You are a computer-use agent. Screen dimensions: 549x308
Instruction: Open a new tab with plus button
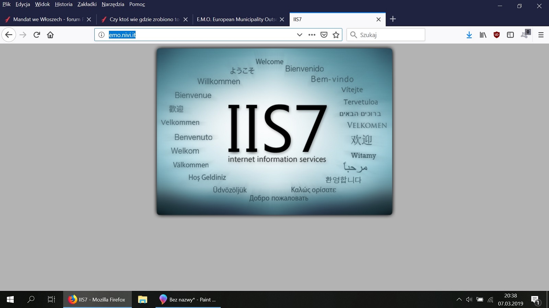(393, 19)
